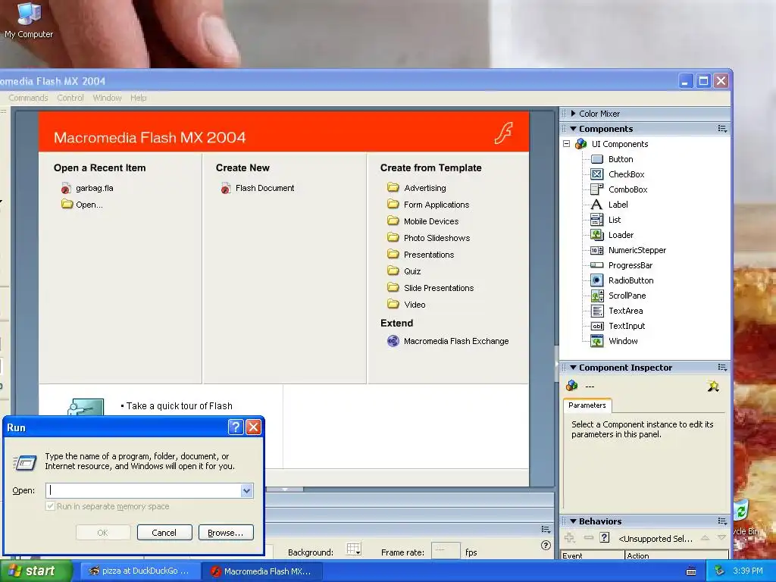Click the Macromedia Flash Exchange icon

point(393,341)
